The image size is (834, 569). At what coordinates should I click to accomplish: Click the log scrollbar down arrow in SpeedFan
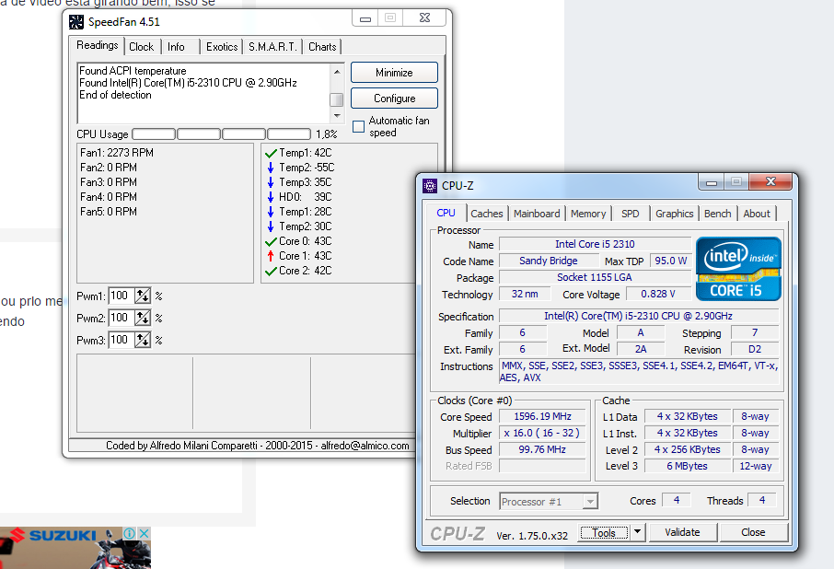[x=337, y=115]
